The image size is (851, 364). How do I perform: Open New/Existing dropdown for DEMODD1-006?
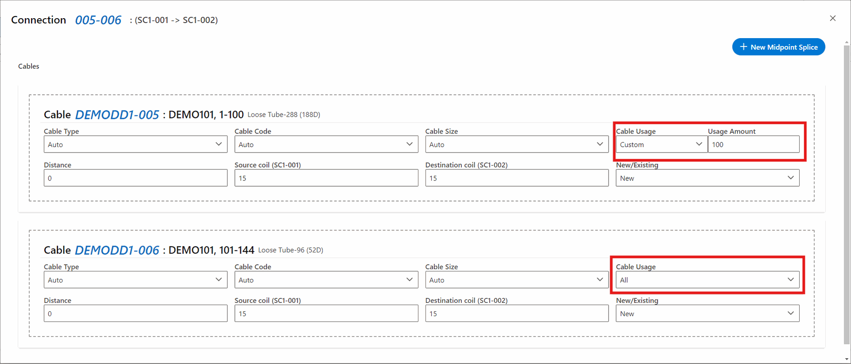(x=707, y=313)
